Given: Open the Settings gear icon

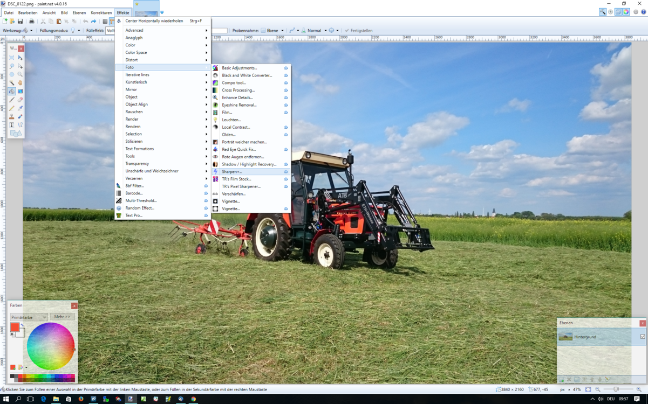Looking at the screenshot, I should [636, 12].
